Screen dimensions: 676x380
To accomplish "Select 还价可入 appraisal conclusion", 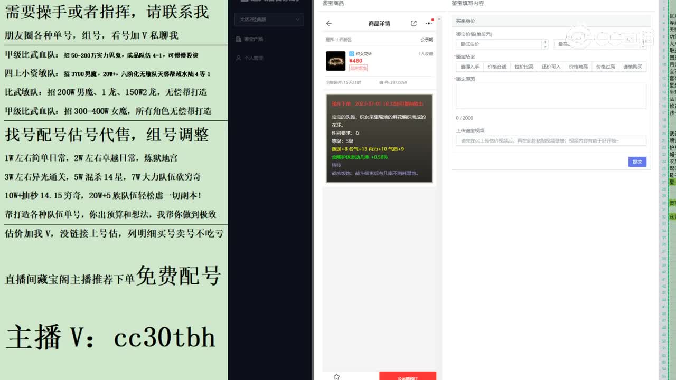I will coord(551,67).
